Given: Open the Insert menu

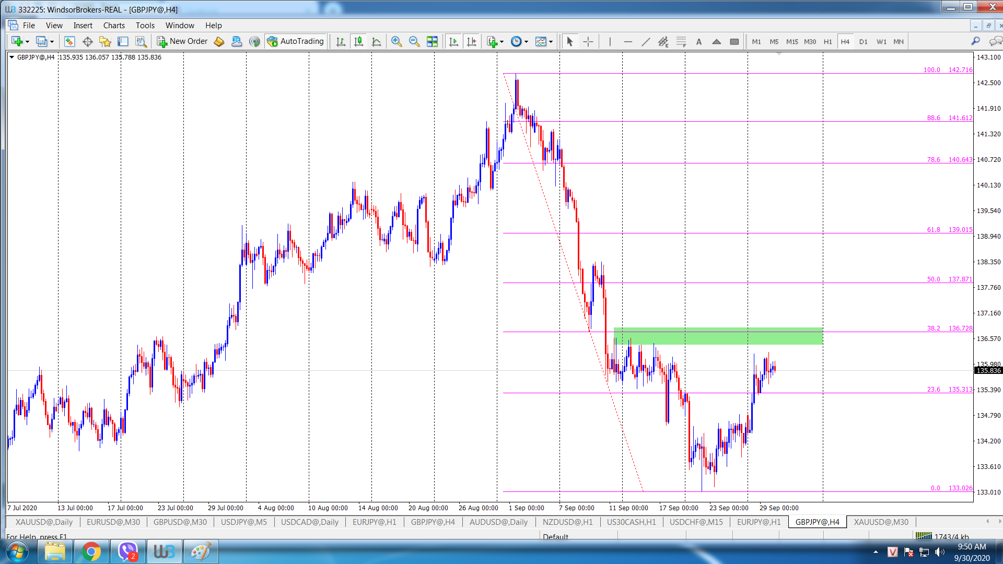Looking at the screenshot, I should point(83,25).
